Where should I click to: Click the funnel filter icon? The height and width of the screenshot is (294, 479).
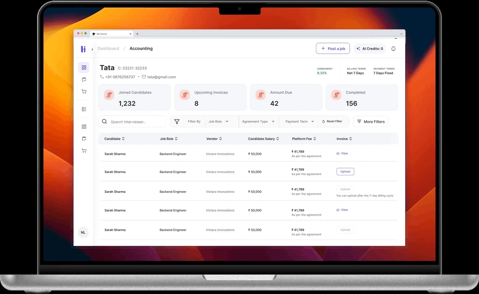(177, 122)
